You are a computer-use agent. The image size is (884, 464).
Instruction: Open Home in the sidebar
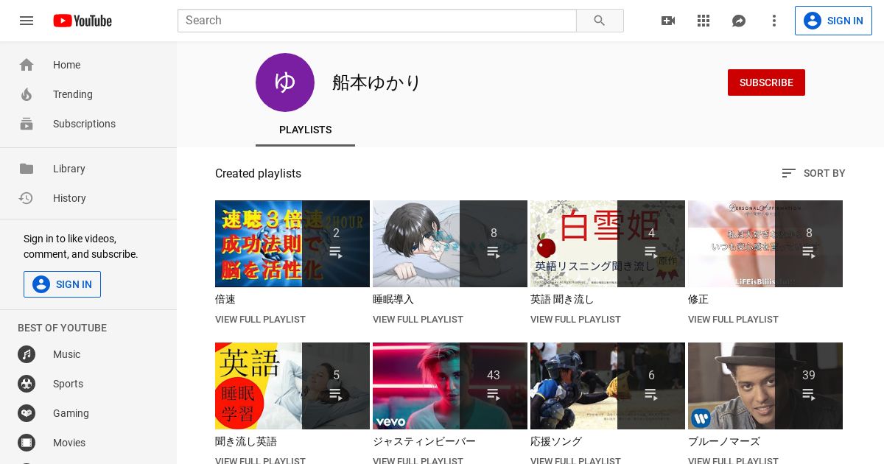pyautogui.click(x=88, y=65)
